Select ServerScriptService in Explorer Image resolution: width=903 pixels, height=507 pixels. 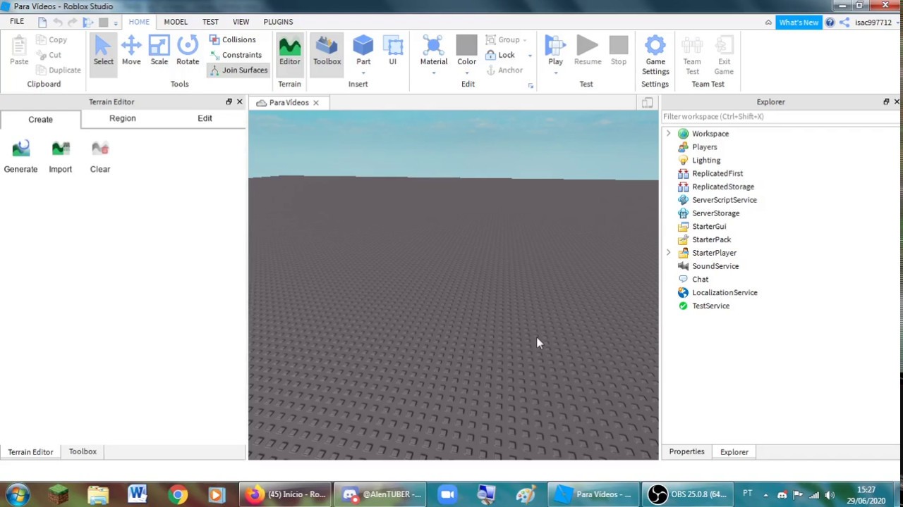tap(724, 200)
